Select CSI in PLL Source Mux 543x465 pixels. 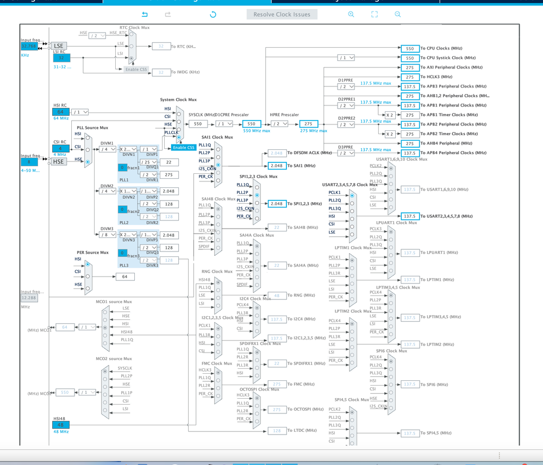click(88, 150)
